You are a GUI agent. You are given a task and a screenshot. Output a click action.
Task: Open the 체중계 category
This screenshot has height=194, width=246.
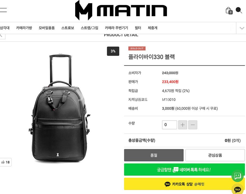click(152, 28)
